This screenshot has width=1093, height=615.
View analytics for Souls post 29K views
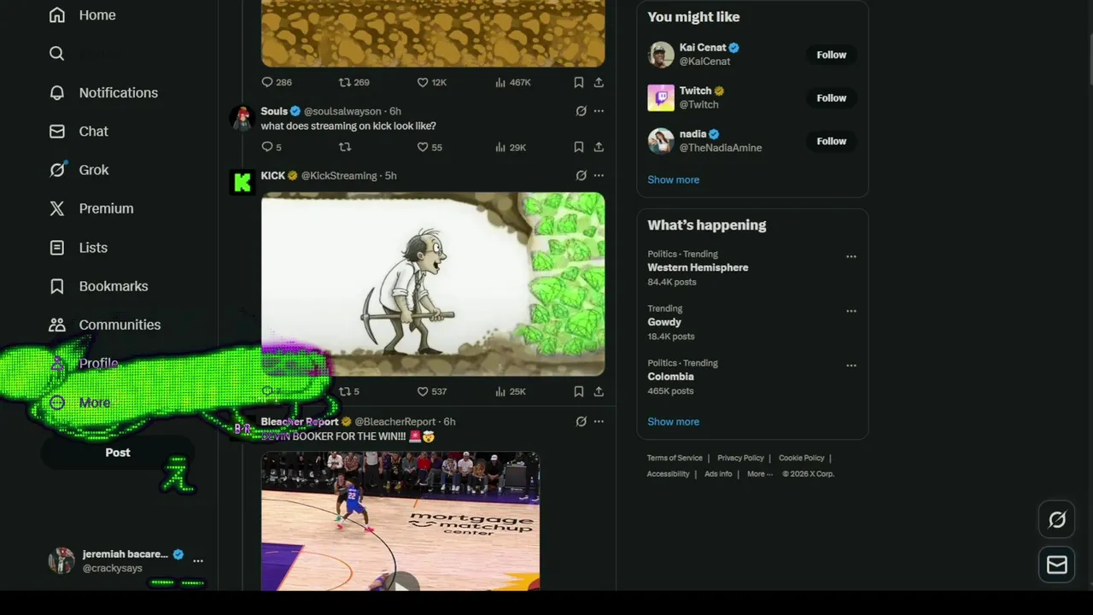coord(511,147)
